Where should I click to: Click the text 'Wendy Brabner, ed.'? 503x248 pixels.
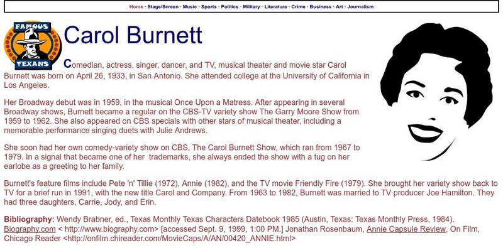click(92, 220)
